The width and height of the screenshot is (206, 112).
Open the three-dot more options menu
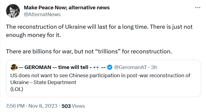click(x=198, y=8)
